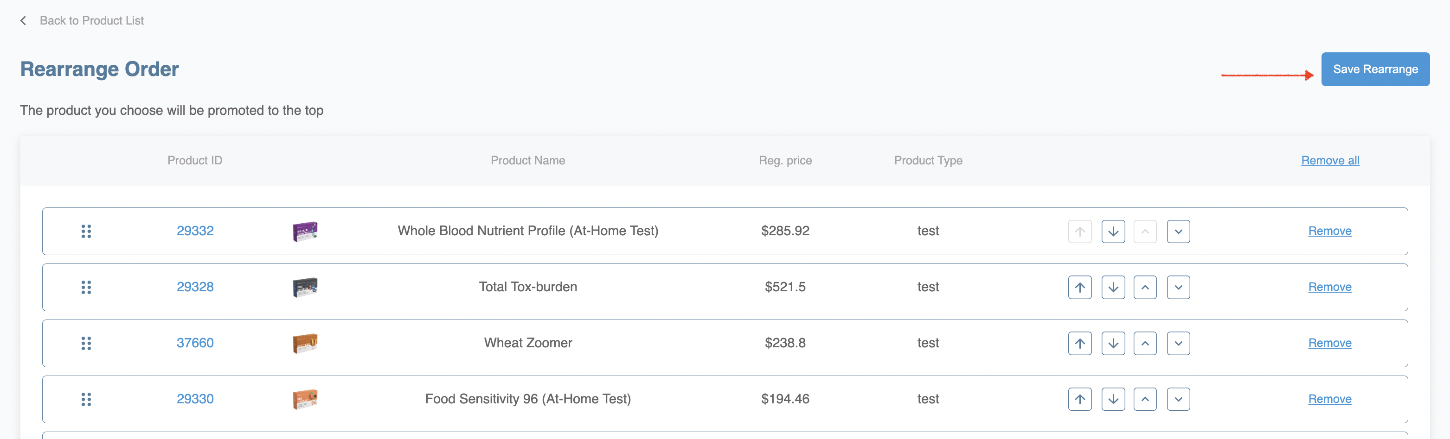Click the chevron-down on Total Tox-burden row
1450x439 pixels.
click(1178, 287)
